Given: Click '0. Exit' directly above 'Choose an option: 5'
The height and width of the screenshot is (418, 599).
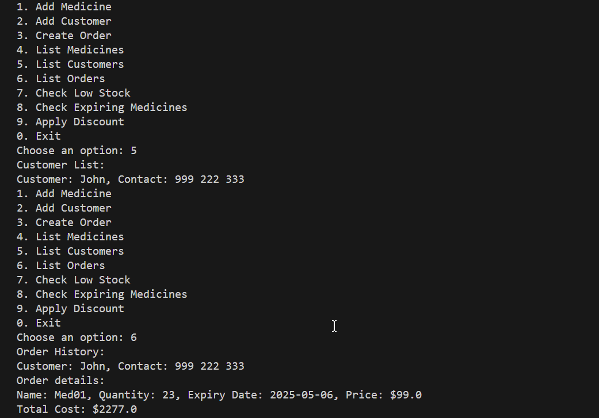Looking at the screenshot, I should (39, 136).
